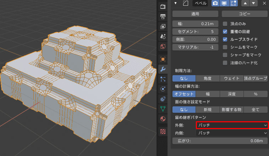Open the Object properties tab icon

point(163,59)
